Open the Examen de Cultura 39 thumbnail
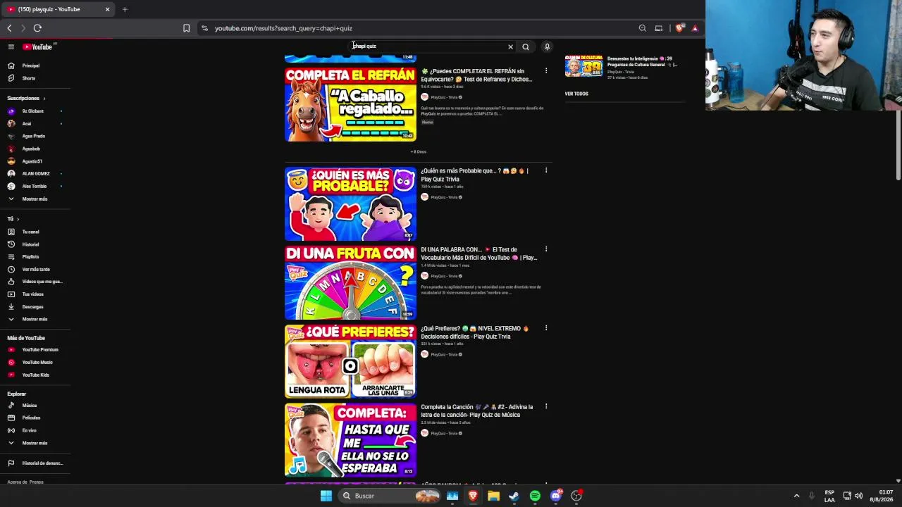Image resolution: width=902 pixels, height=507 pixels. pyautogui.click(x=583, y=65)
